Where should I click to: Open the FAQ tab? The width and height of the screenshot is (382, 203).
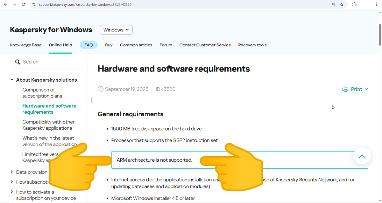pos(88,45)
